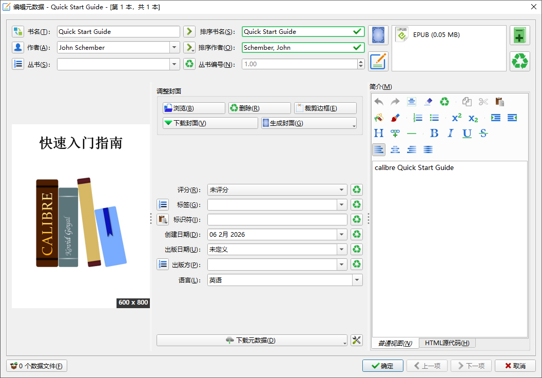The width and height of the screenshot is (542, 378).
Task: Insert a link in the comments editor
Action: 395,134
